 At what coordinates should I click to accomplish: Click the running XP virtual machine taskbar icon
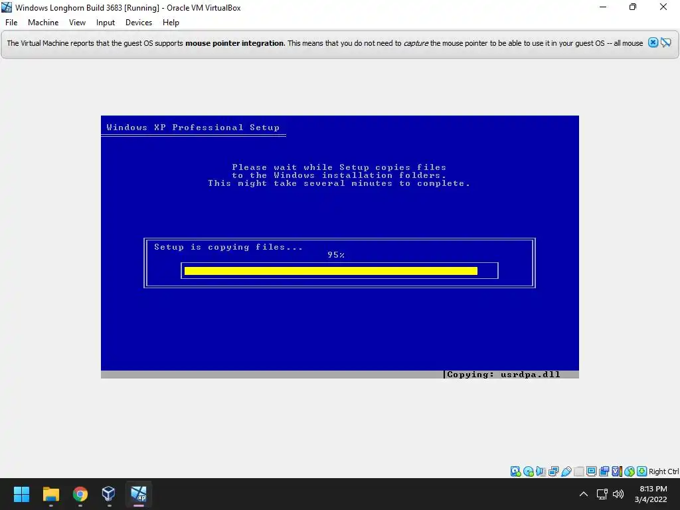pos(139,494)
